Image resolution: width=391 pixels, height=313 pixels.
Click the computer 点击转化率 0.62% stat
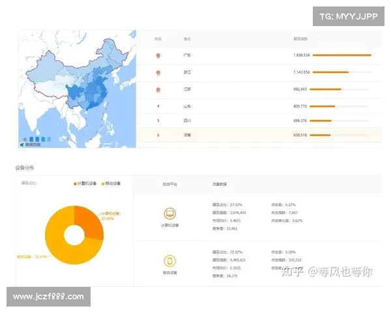pyautogui.click(x=287, y=220)
